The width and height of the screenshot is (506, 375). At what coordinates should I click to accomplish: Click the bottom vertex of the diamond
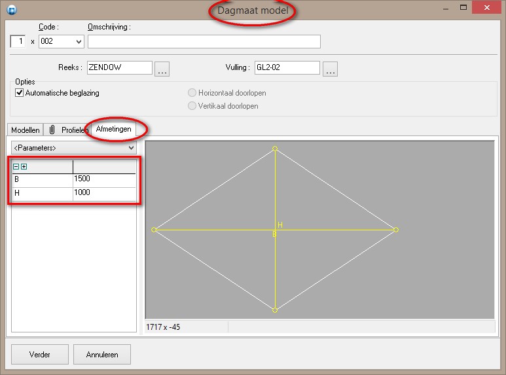pyautogui.click(x=275, y=310)
